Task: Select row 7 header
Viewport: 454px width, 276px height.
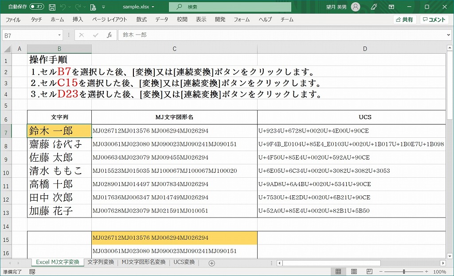Action: point(6,131)
